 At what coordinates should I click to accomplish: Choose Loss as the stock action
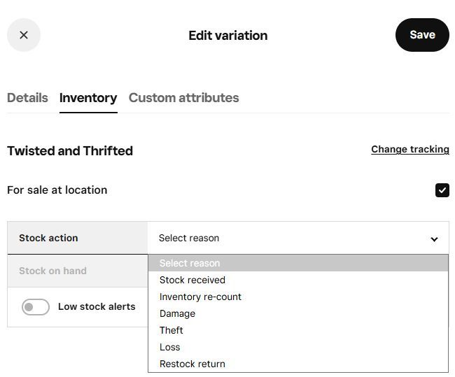pos(170,347)
